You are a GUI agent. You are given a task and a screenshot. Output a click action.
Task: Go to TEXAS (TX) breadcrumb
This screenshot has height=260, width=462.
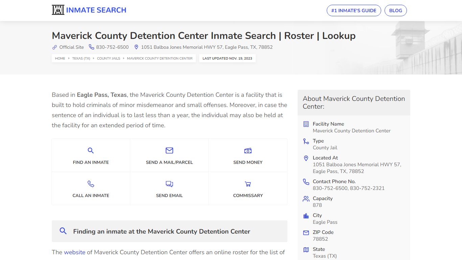coord(81,58)
